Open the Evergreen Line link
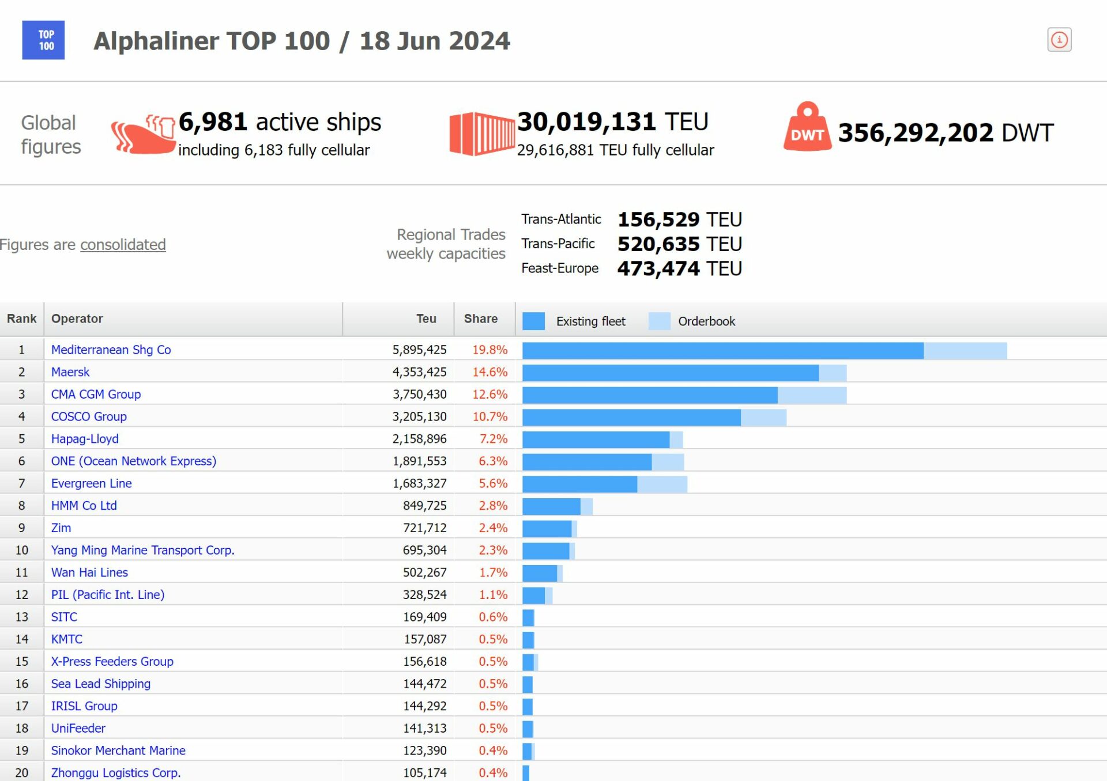This screenshot has height=781, width=1107. click(91, 484)
